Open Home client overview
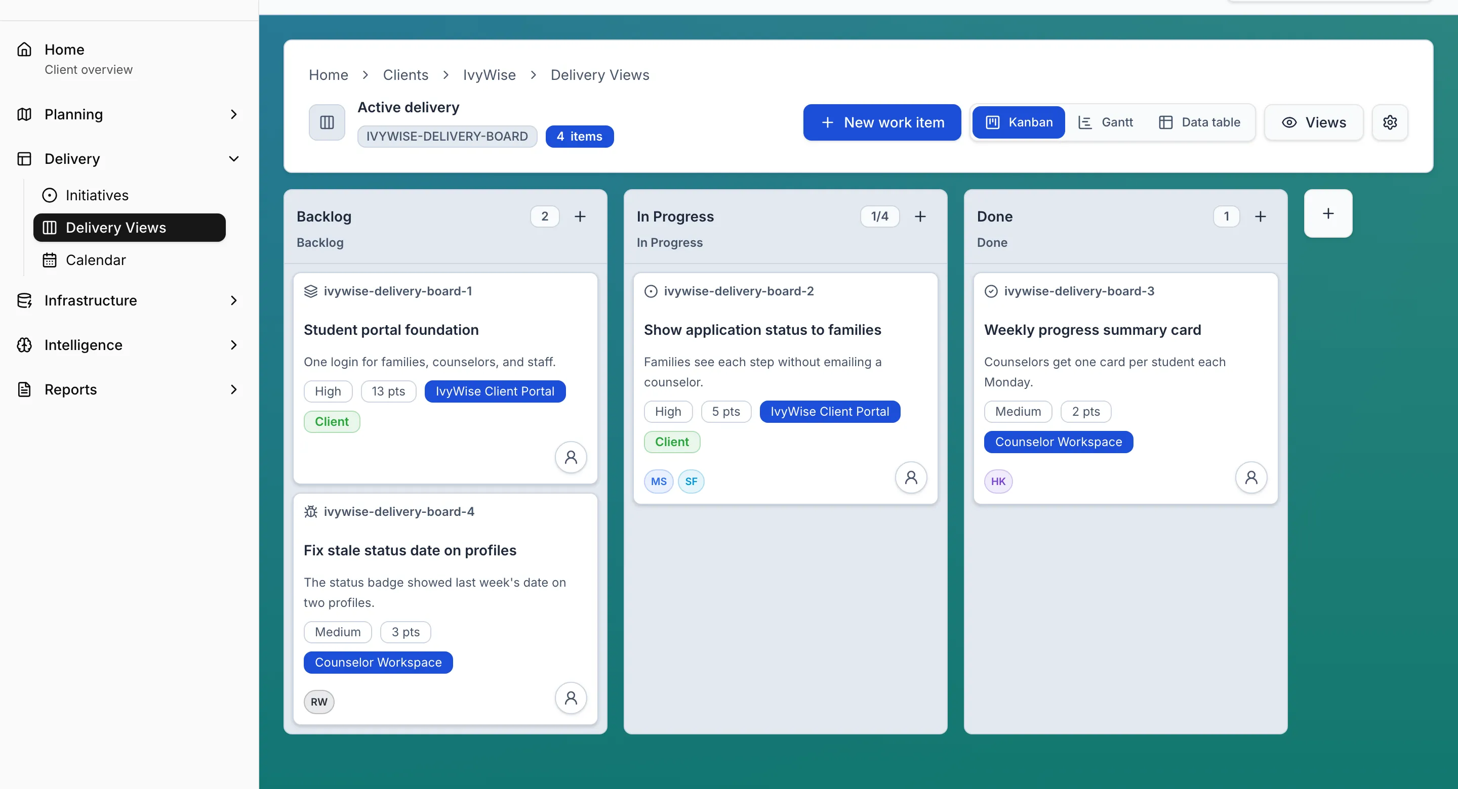This screenshot has height=789, width=1458. pos(129,59)
